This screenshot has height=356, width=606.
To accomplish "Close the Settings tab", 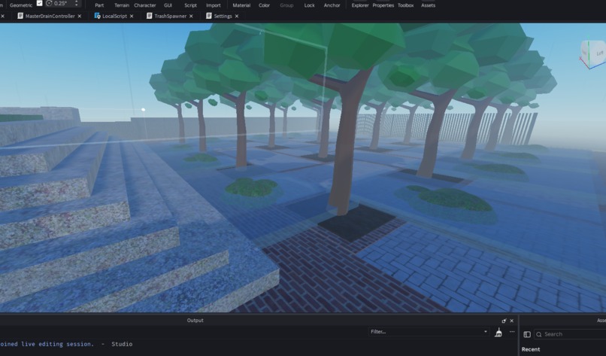I will [x=237, y=17].
